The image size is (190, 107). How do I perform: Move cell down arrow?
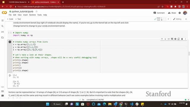[165, 39]
